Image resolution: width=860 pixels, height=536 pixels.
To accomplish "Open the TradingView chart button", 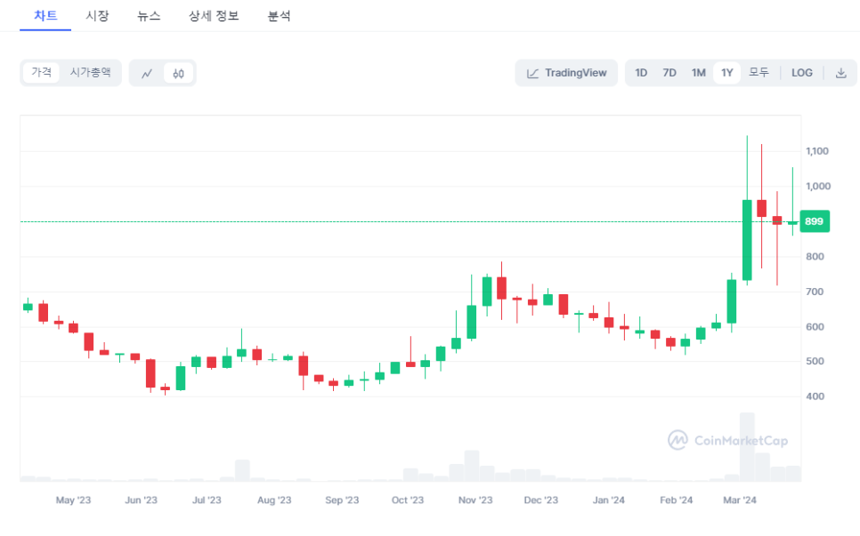I will (566, 73).
